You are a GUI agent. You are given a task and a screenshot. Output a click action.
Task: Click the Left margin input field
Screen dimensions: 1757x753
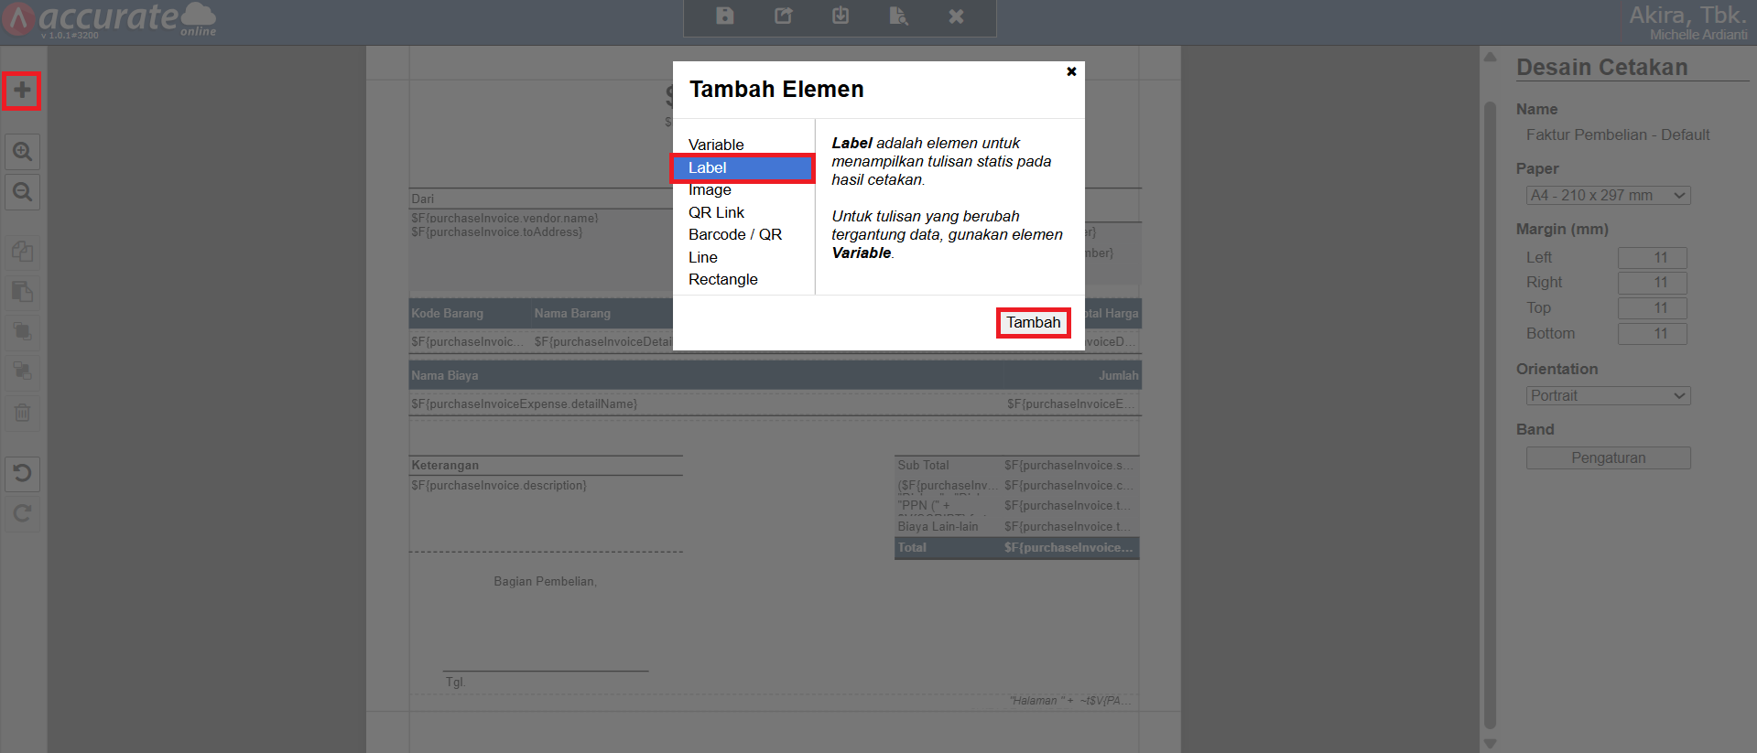click(1652, 258)
